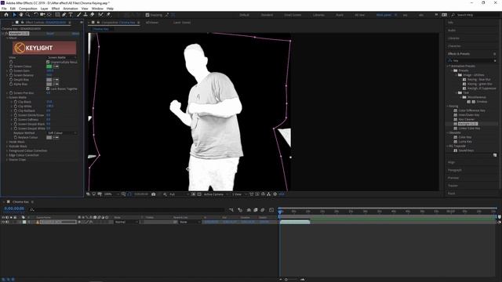
Task: Open the File menu
Action: coord(4,9)
